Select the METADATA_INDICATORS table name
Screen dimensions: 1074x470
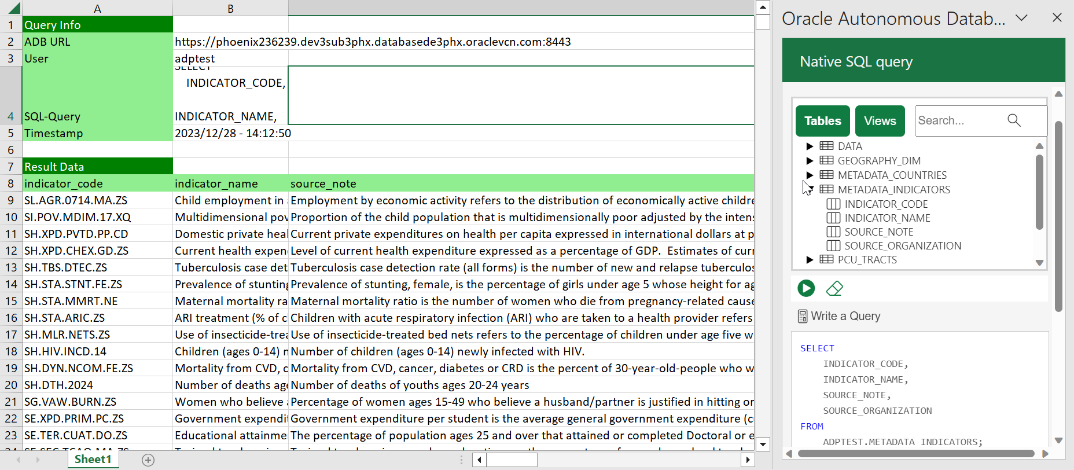tap(893, 189)
